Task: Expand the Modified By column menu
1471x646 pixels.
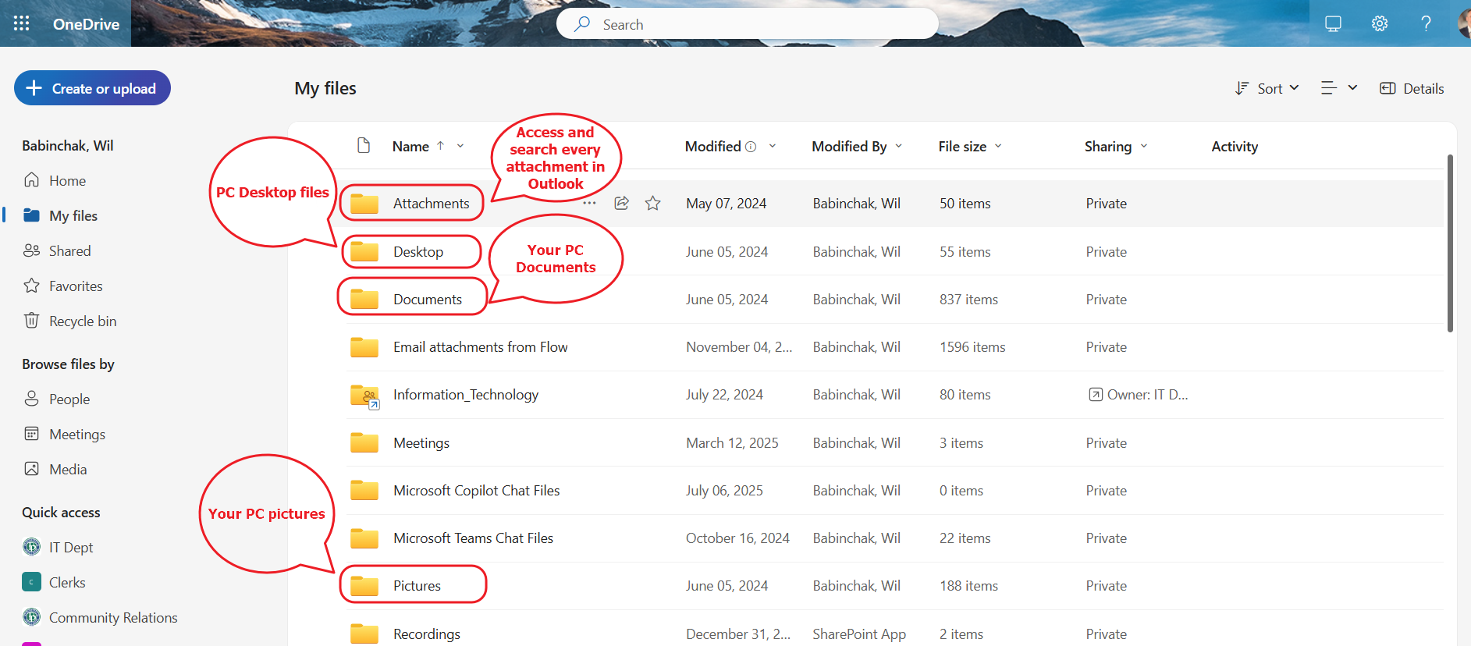Action: click(899, 146)
